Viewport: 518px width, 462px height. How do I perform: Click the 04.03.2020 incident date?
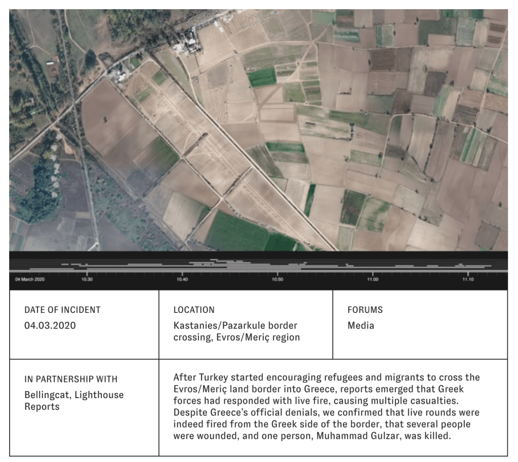50,326
